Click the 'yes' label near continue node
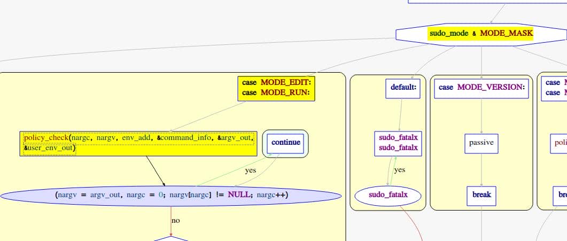Image resolution: width=567 pixels, height=241 pixels. [250, 170]
